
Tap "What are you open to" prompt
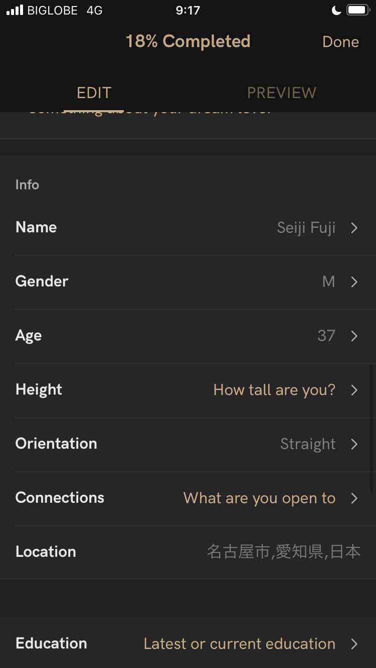(259, 498)
